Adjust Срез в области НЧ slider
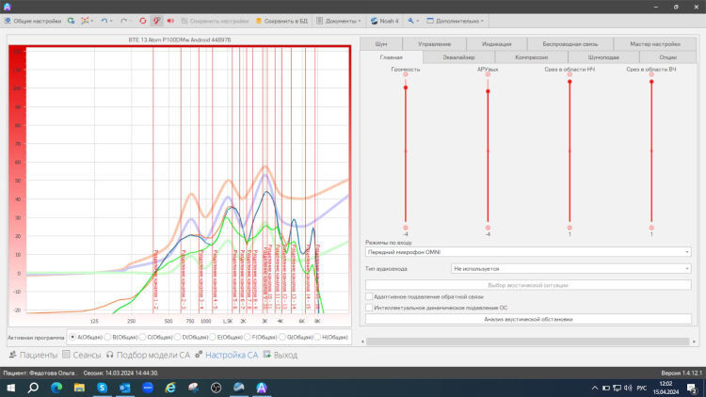 point(570,82)
